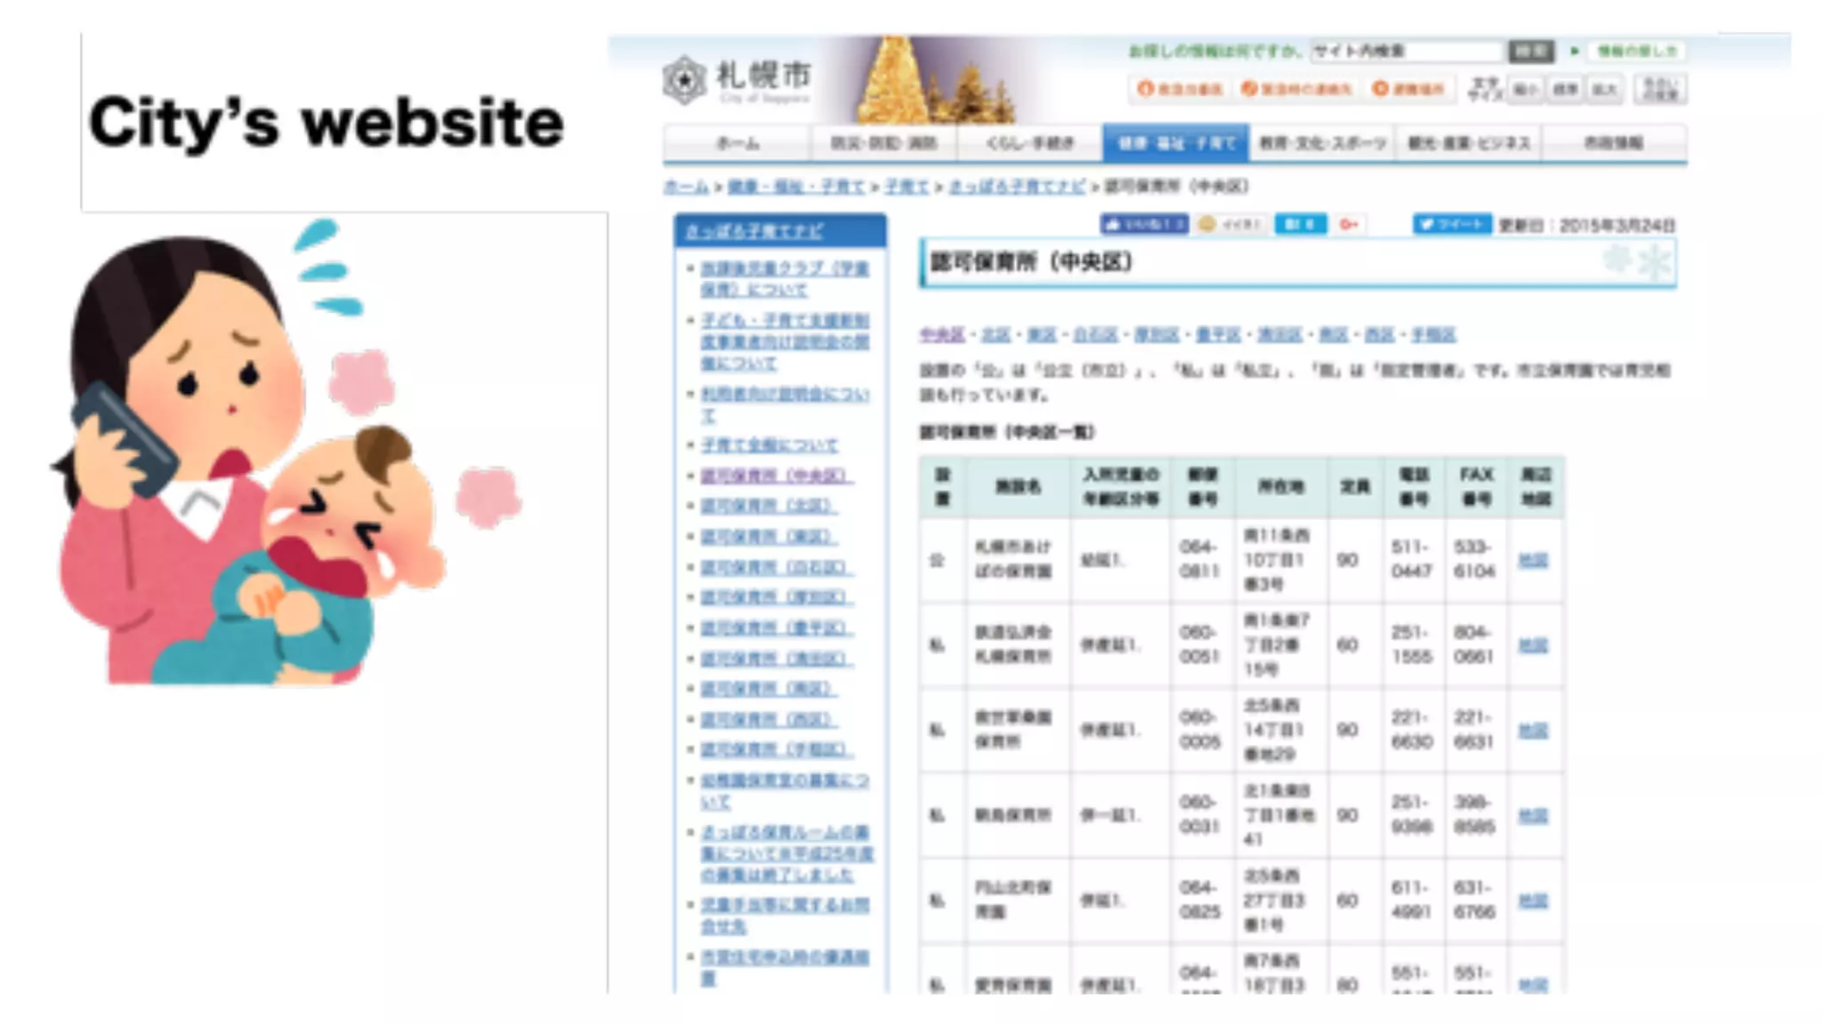Open the highlighted blue 健康・福祉・子育て tab
The height and width of the screenshot is (1024, 1822).
coord(1175,142)
